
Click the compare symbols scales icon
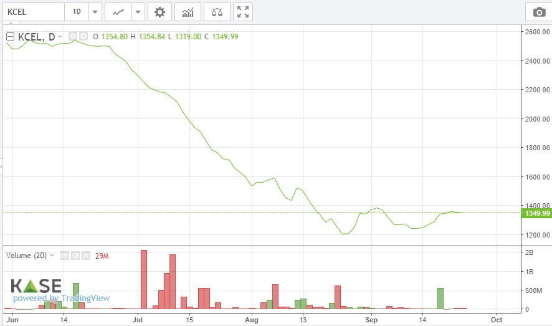point(217,12)
